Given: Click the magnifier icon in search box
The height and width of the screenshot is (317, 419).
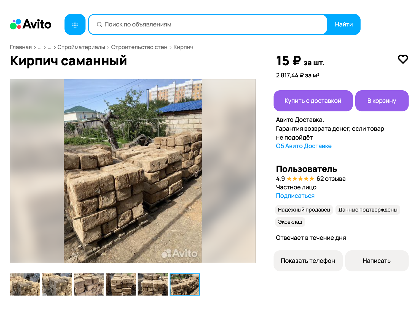Looking at the screenshot, I should (x=99, y=25).
